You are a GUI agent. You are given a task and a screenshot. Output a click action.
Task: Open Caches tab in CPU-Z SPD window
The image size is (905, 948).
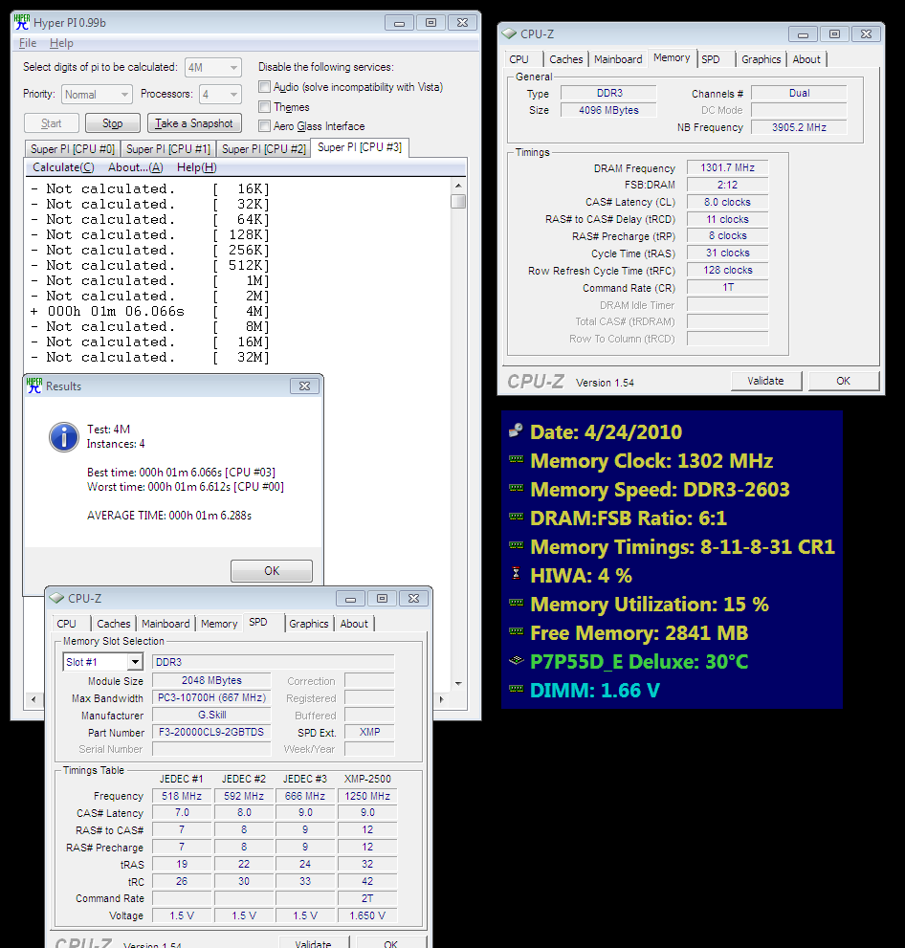(x=114, y=624)
